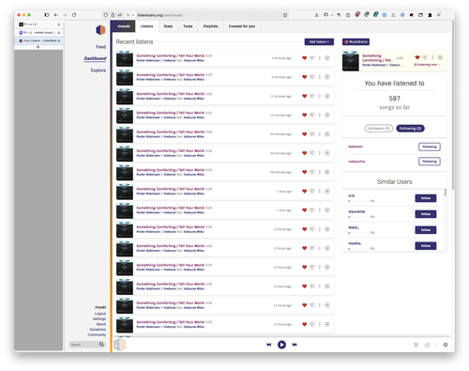The height and width of the screenshot is (371, 469).
Task: Play the first recent listen via its play icon
Action: click(327, 58)
